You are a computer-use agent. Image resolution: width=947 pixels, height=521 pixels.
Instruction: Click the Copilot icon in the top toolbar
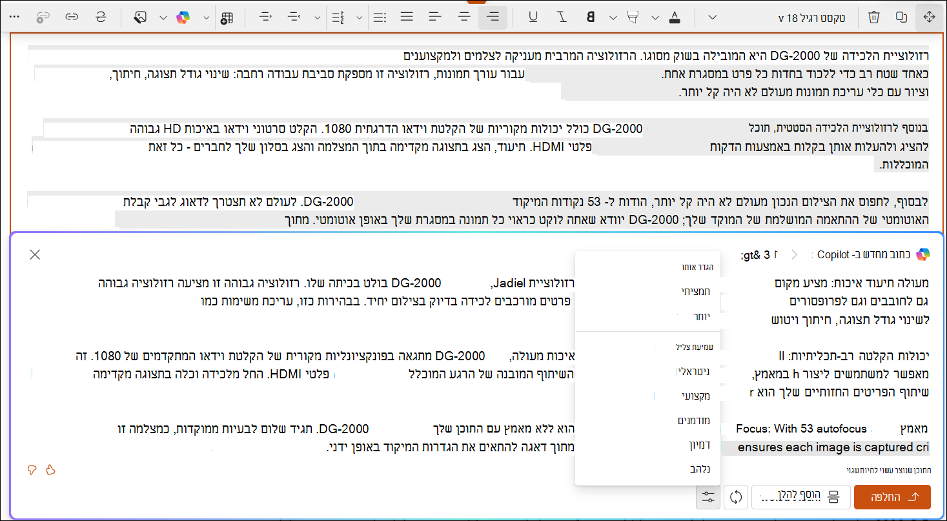pyautogui.click(x=184, y=17)
